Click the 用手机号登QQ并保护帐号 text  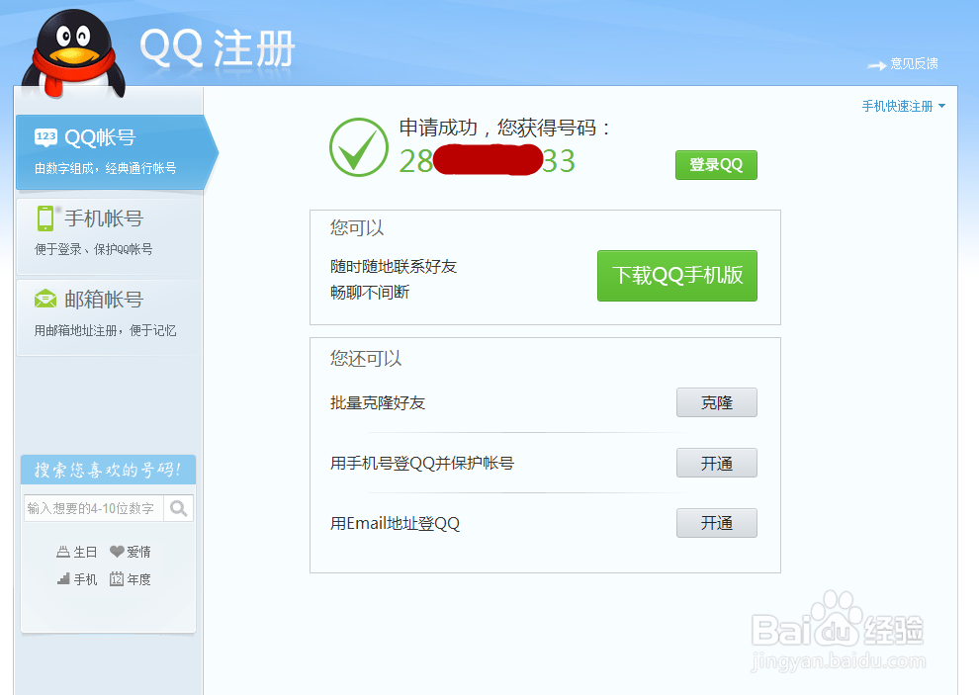(422, 464)
